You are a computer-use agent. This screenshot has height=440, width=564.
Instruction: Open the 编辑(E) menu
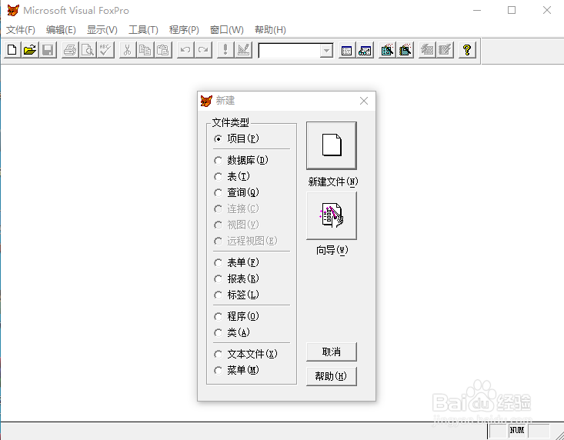coord(61,30)
